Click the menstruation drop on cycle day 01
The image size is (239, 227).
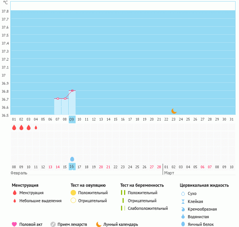click(x=14, y=127)
